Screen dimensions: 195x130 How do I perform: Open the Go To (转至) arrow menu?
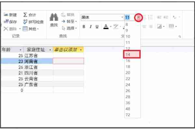69,21
